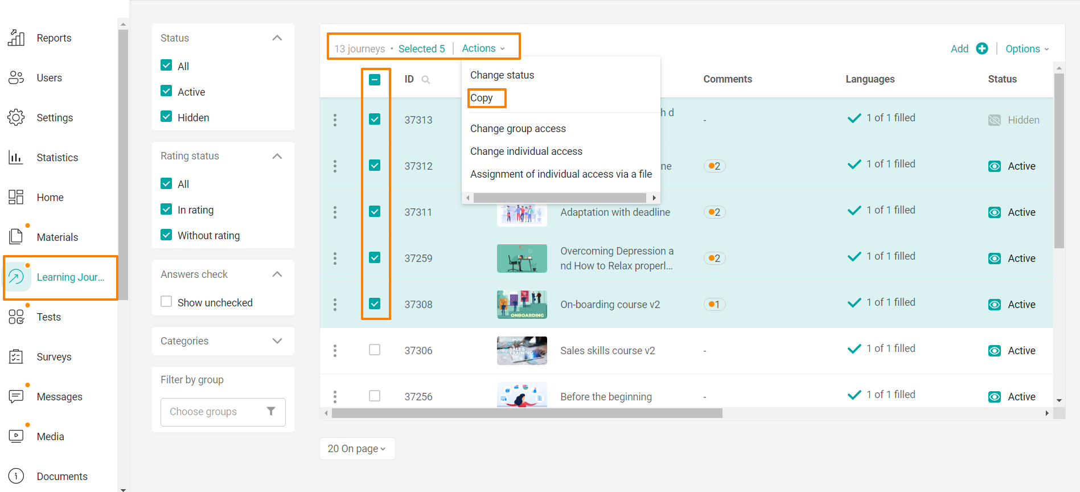1080x492 pixels.
Task: Click the vertical scrollbar of journeys table
Action: pyautogui.click(x=1059, y=161)
